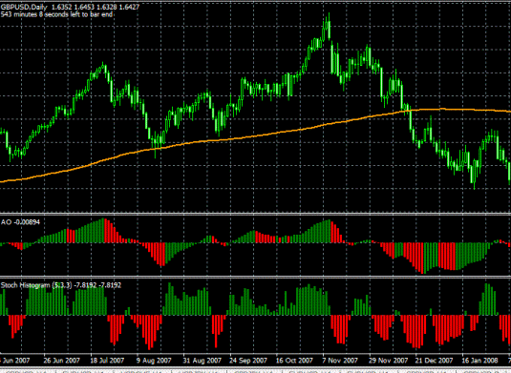The width and height of the screenshot is (511, 373).
Task: Click the 31 Aug 2007 date label
Action: [202, 361]
